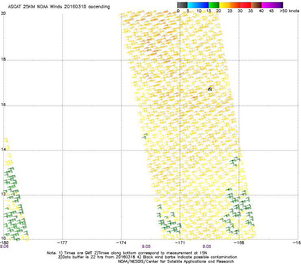Click the latitude axis label '18'
Viewport: 301px width, 264px height.
tap(3, 59)
